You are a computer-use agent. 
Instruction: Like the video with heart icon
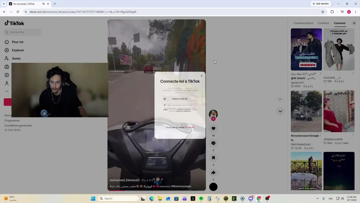[x=213, y=129]
